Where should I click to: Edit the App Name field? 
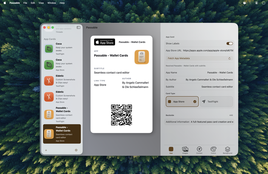220,73
